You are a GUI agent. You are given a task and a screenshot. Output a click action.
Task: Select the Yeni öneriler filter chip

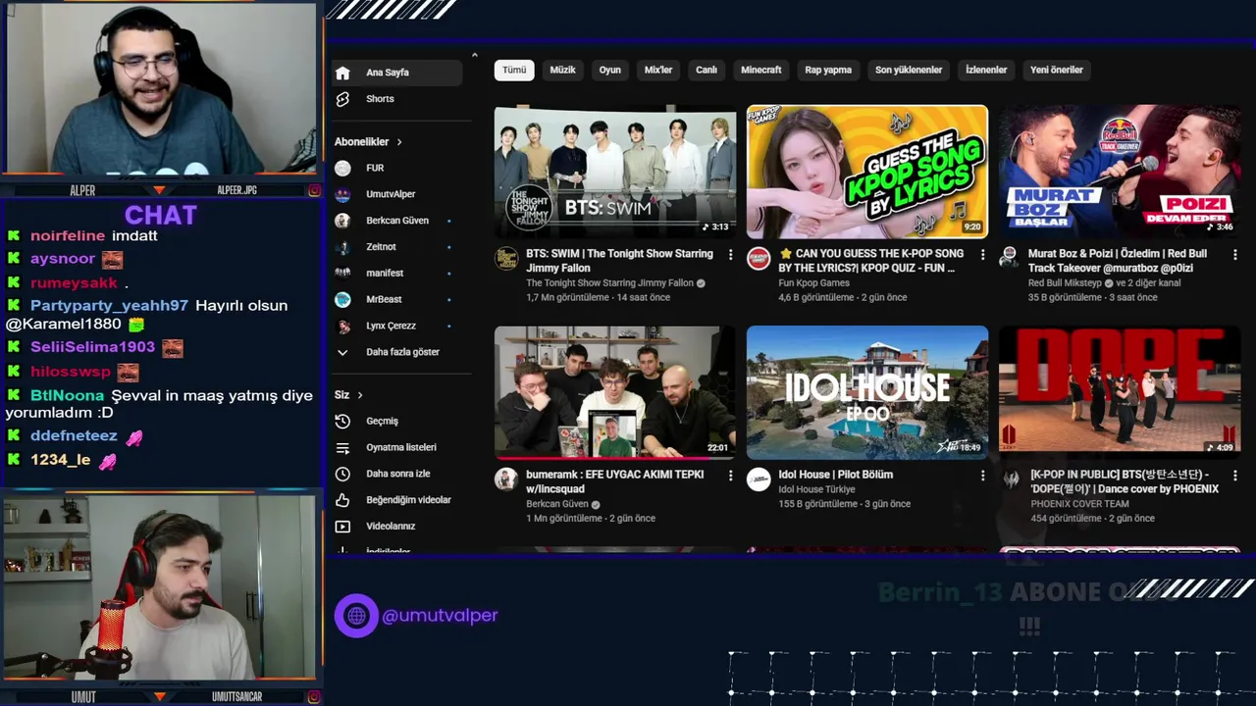(1057, 71)
